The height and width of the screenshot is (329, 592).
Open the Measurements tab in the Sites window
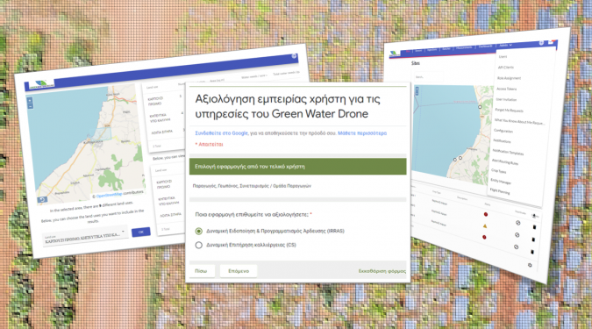(x=464, y=47)
